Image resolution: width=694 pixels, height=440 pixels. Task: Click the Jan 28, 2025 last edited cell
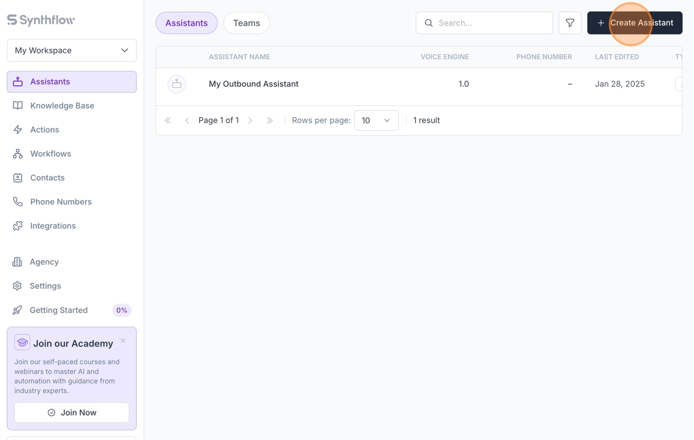point(620,84)
